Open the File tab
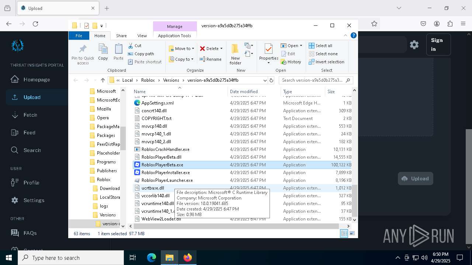Screen dimensions: 472x265 (x=79, y=36)
